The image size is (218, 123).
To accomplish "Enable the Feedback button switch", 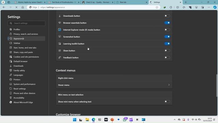I will pos(167,57).
